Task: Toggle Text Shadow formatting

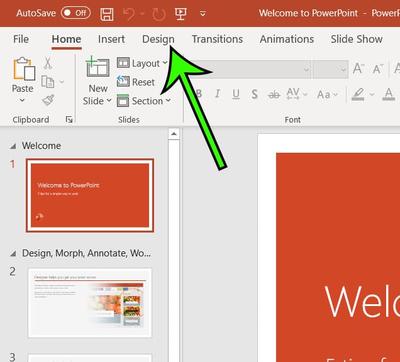Action: (x=255, y=94)
